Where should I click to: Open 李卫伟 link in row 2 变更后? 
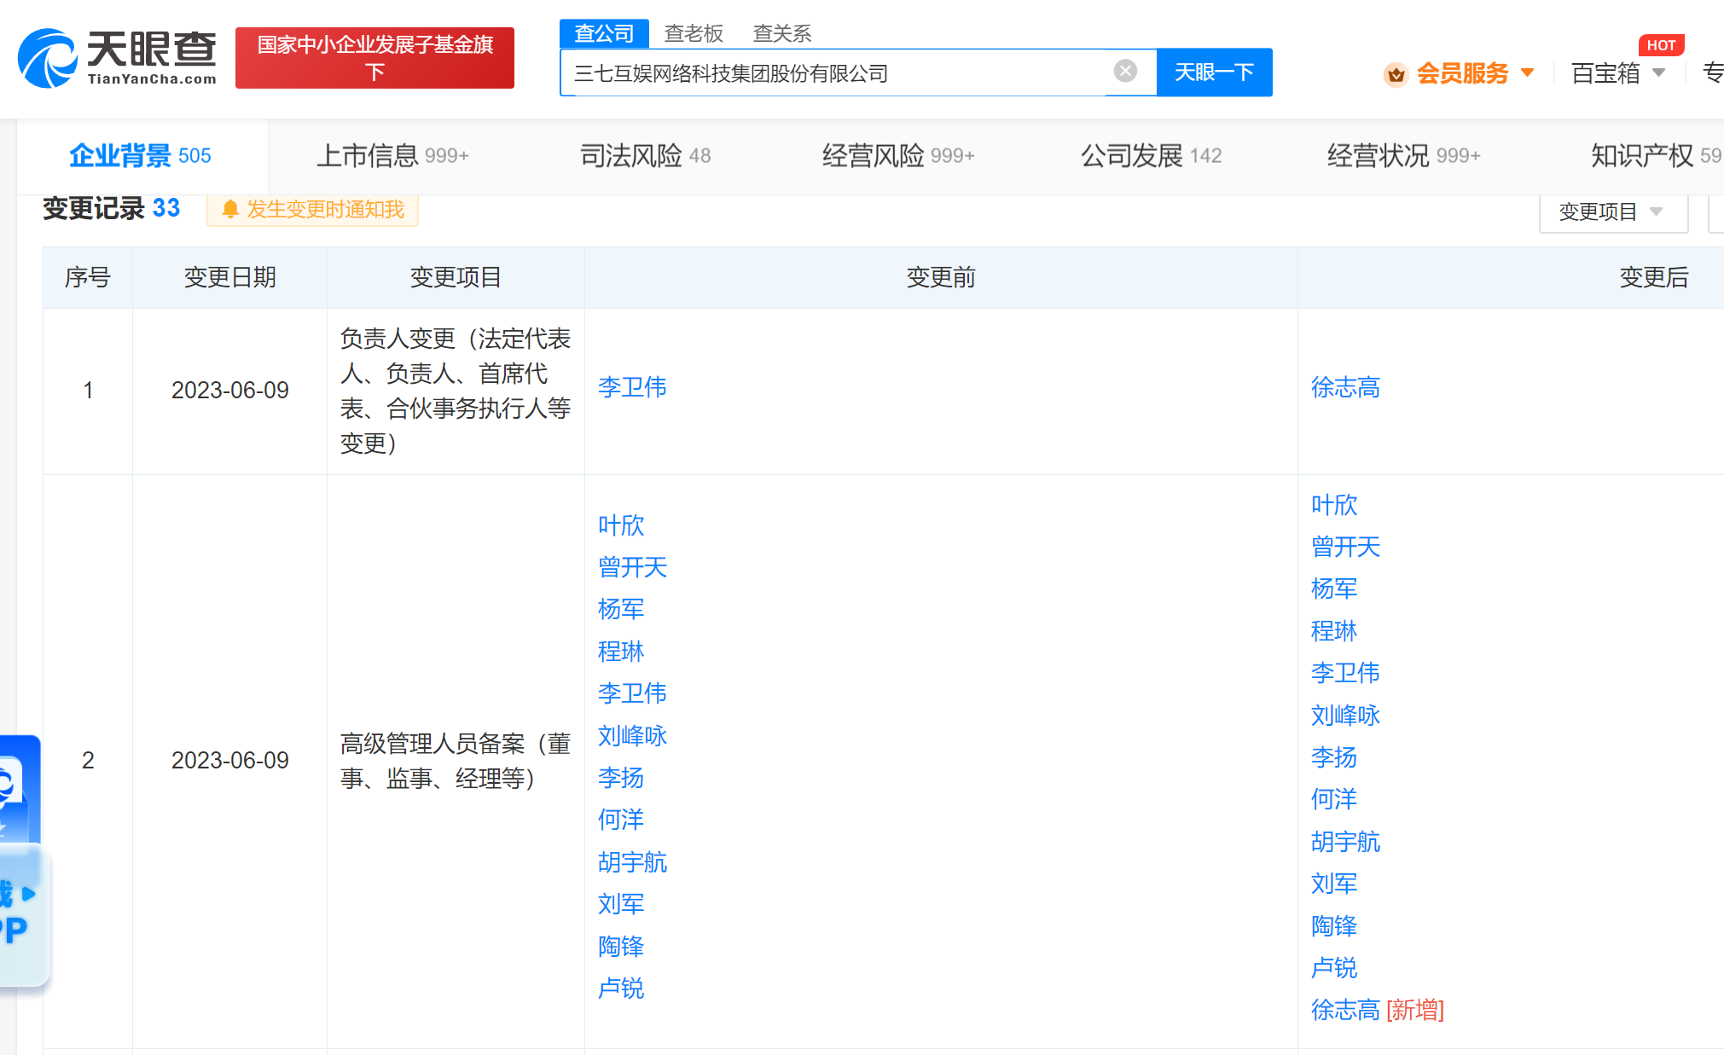coord(1345,673)
